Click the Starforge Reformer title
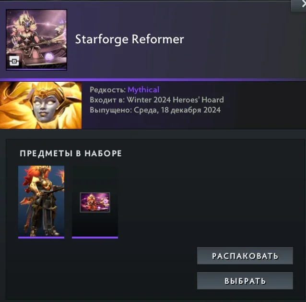The image size is (306, 302). (129, 39)
